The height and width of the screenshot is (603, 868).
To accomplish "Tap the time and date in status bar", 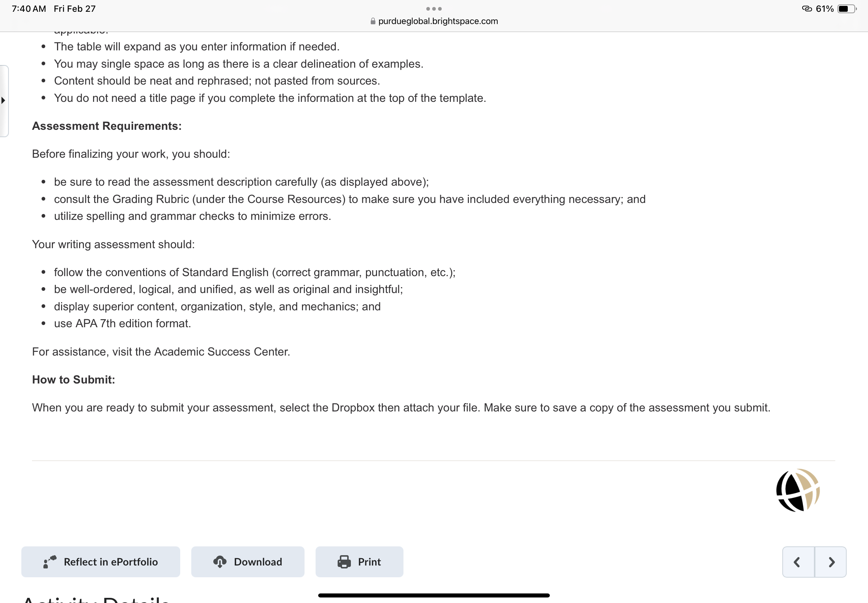I will pyautogui.click(x=54, y=9).
